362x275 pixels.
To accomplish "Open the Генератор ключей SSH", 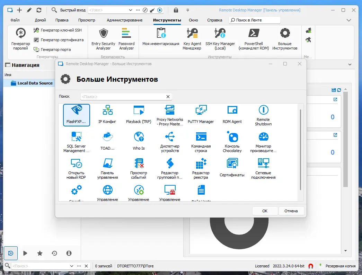I will click(x=58, y=30).
